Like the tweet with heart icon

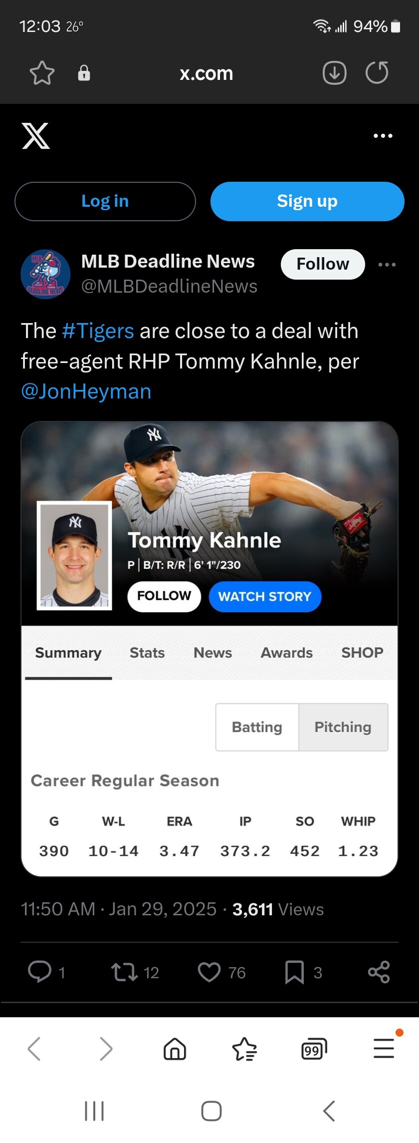(209, 972)
